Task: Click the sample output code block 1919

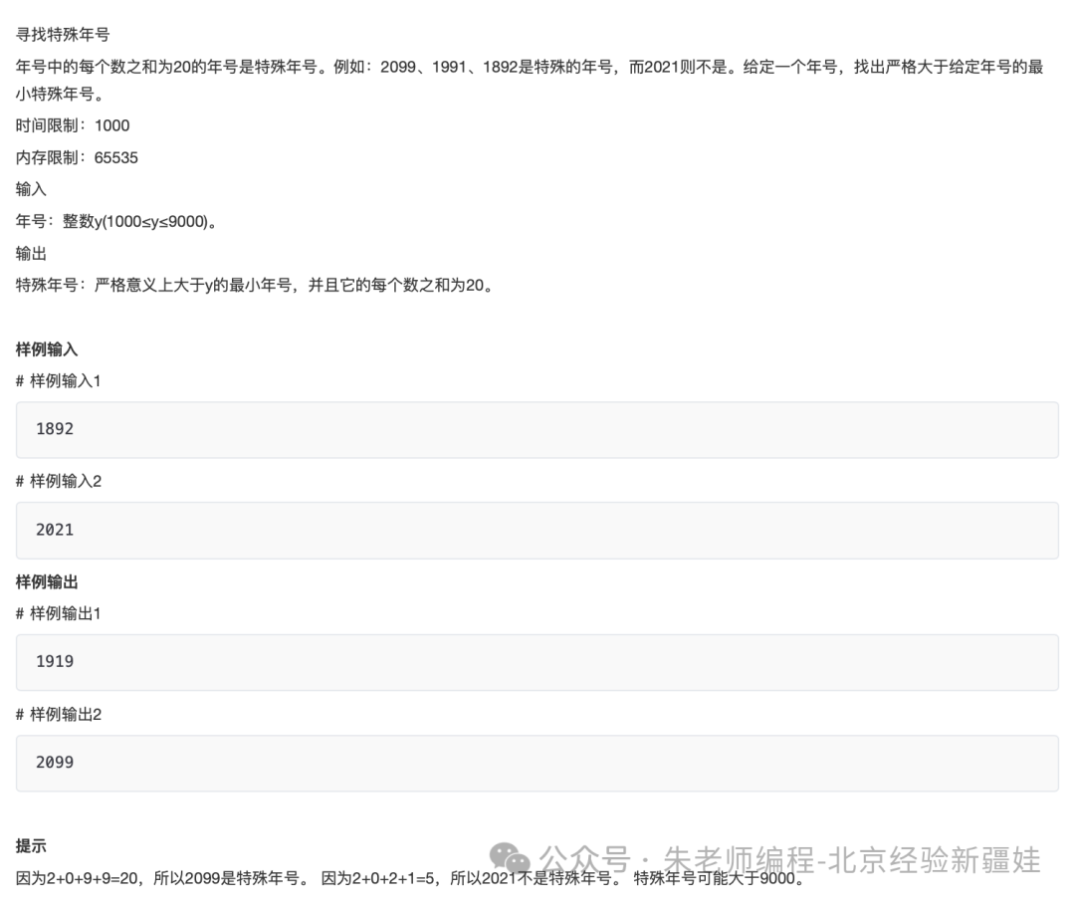Action: [x=537, y=662]
